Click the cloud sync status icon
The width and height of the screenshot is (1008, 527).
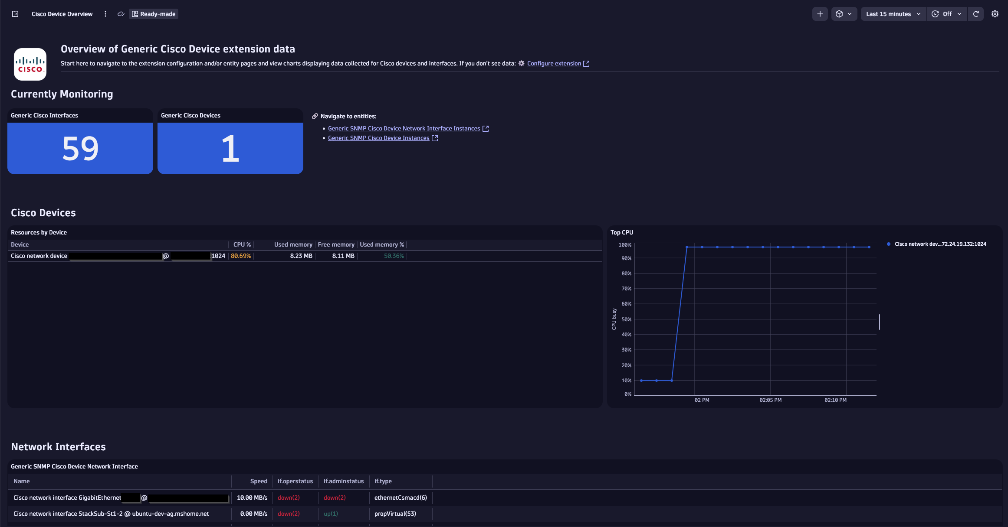(121, 14)
